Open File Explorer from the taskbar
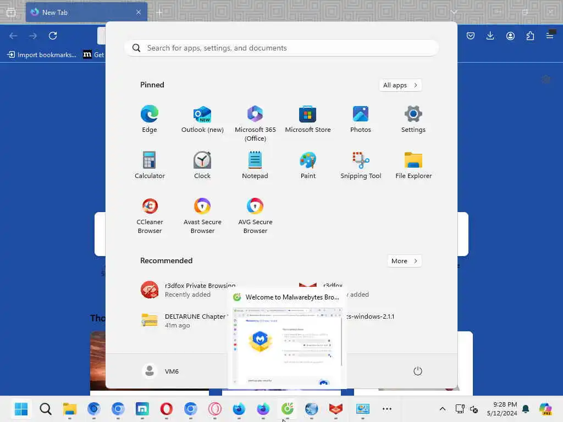 (70, 409)
